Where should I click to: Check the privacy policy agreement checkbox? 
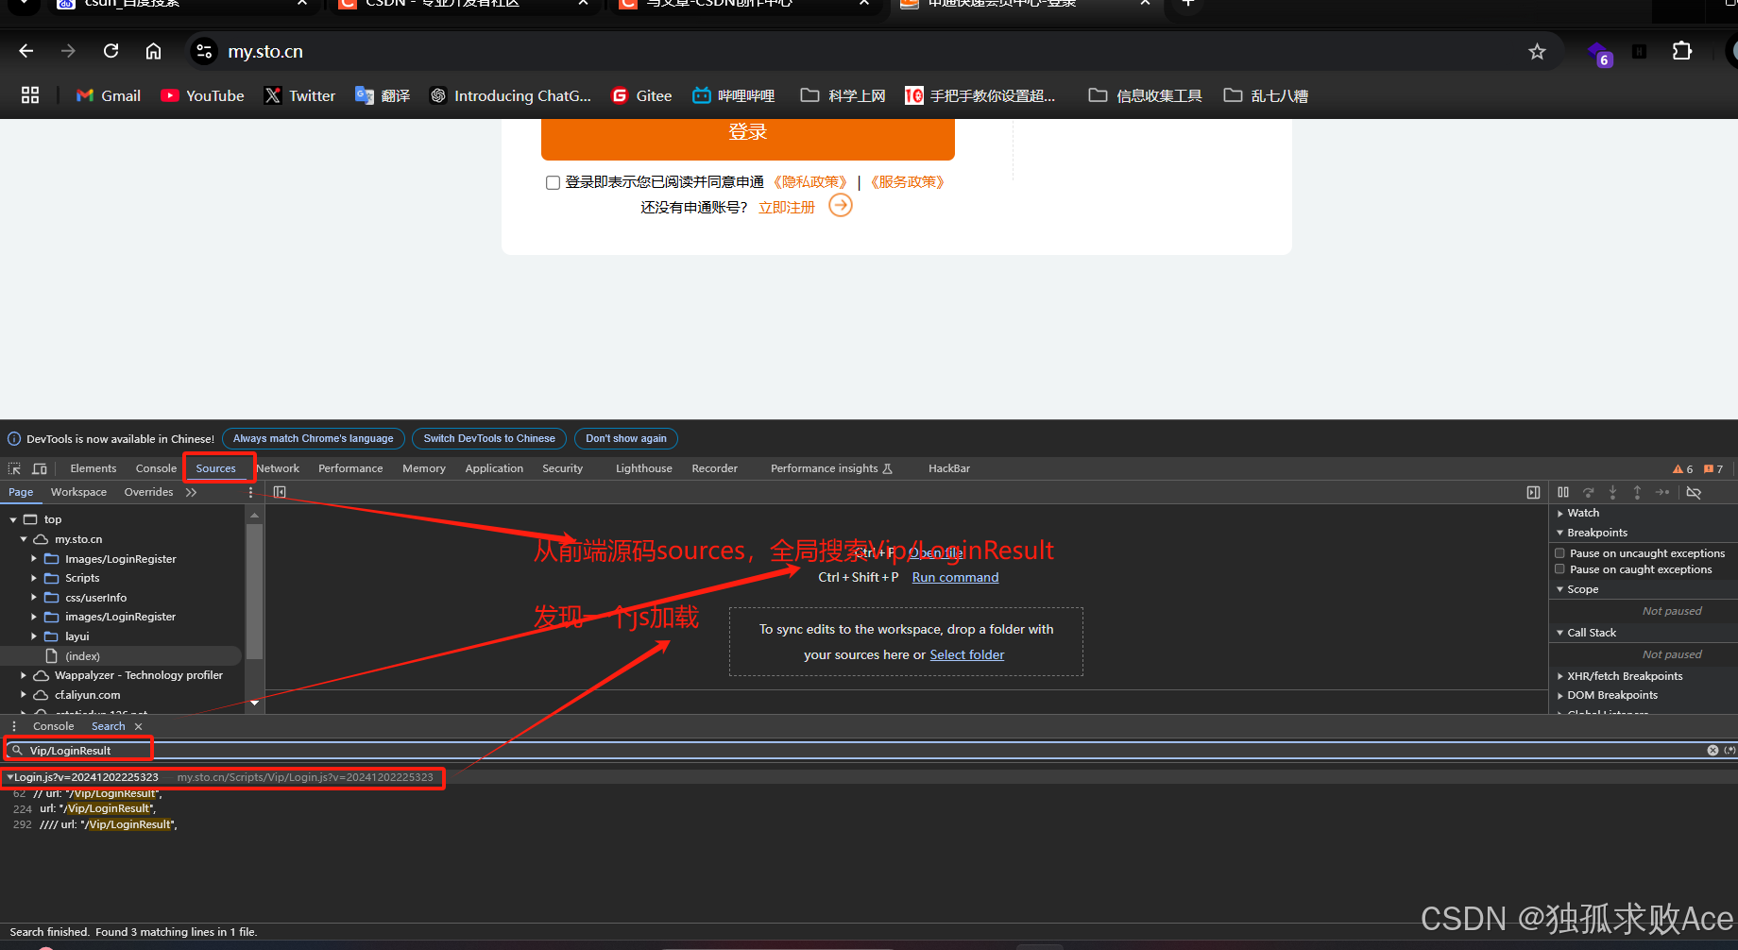(553, 181)
